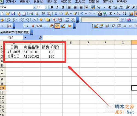This screenshot has width=137, height=116.
Task: Open the 格式 menu
Action: tap(66, 2)
